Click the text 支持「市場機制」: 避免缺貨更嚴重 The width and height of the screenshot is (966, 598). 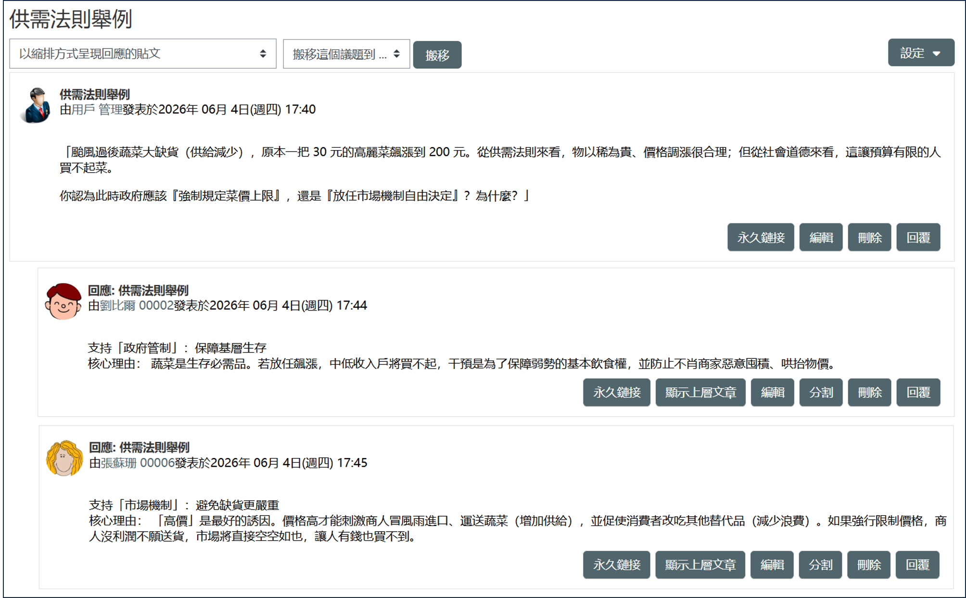tap(184, 505)
